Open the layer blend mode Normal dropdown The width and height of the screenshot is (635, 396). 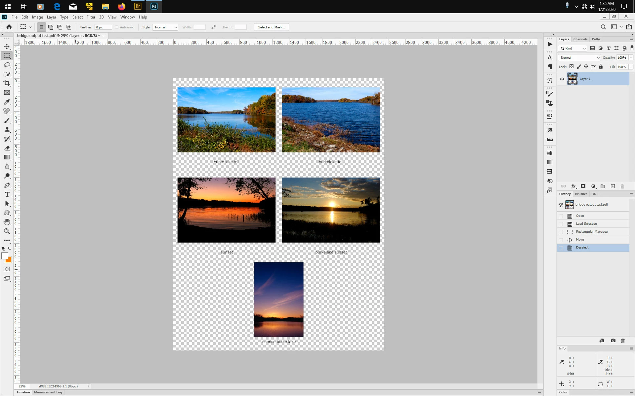tap(579, 58)
